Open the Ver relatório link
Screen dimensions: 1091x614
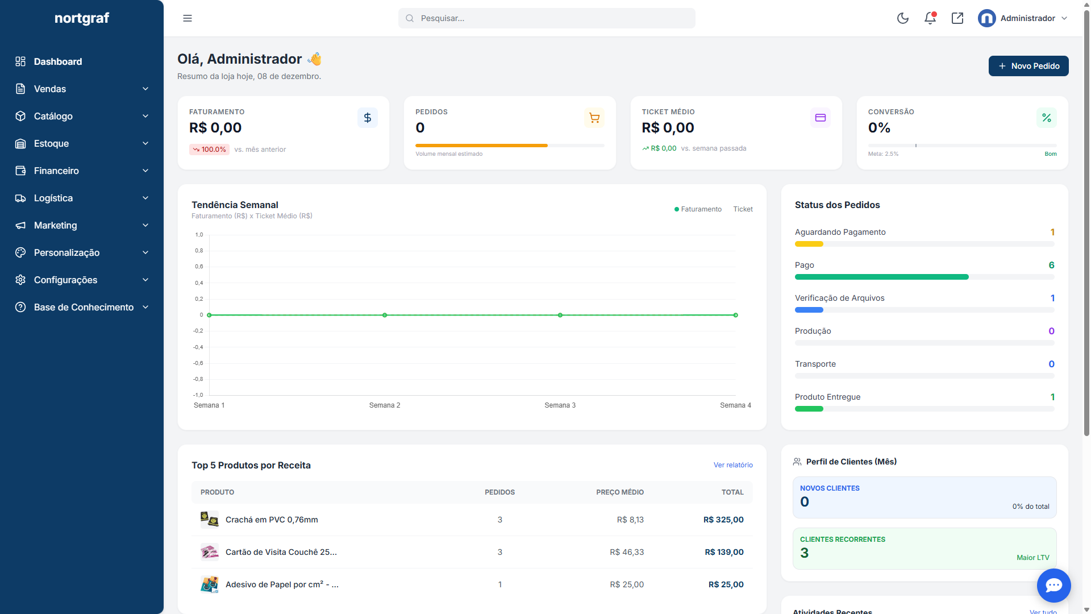[x=732, y=465]
